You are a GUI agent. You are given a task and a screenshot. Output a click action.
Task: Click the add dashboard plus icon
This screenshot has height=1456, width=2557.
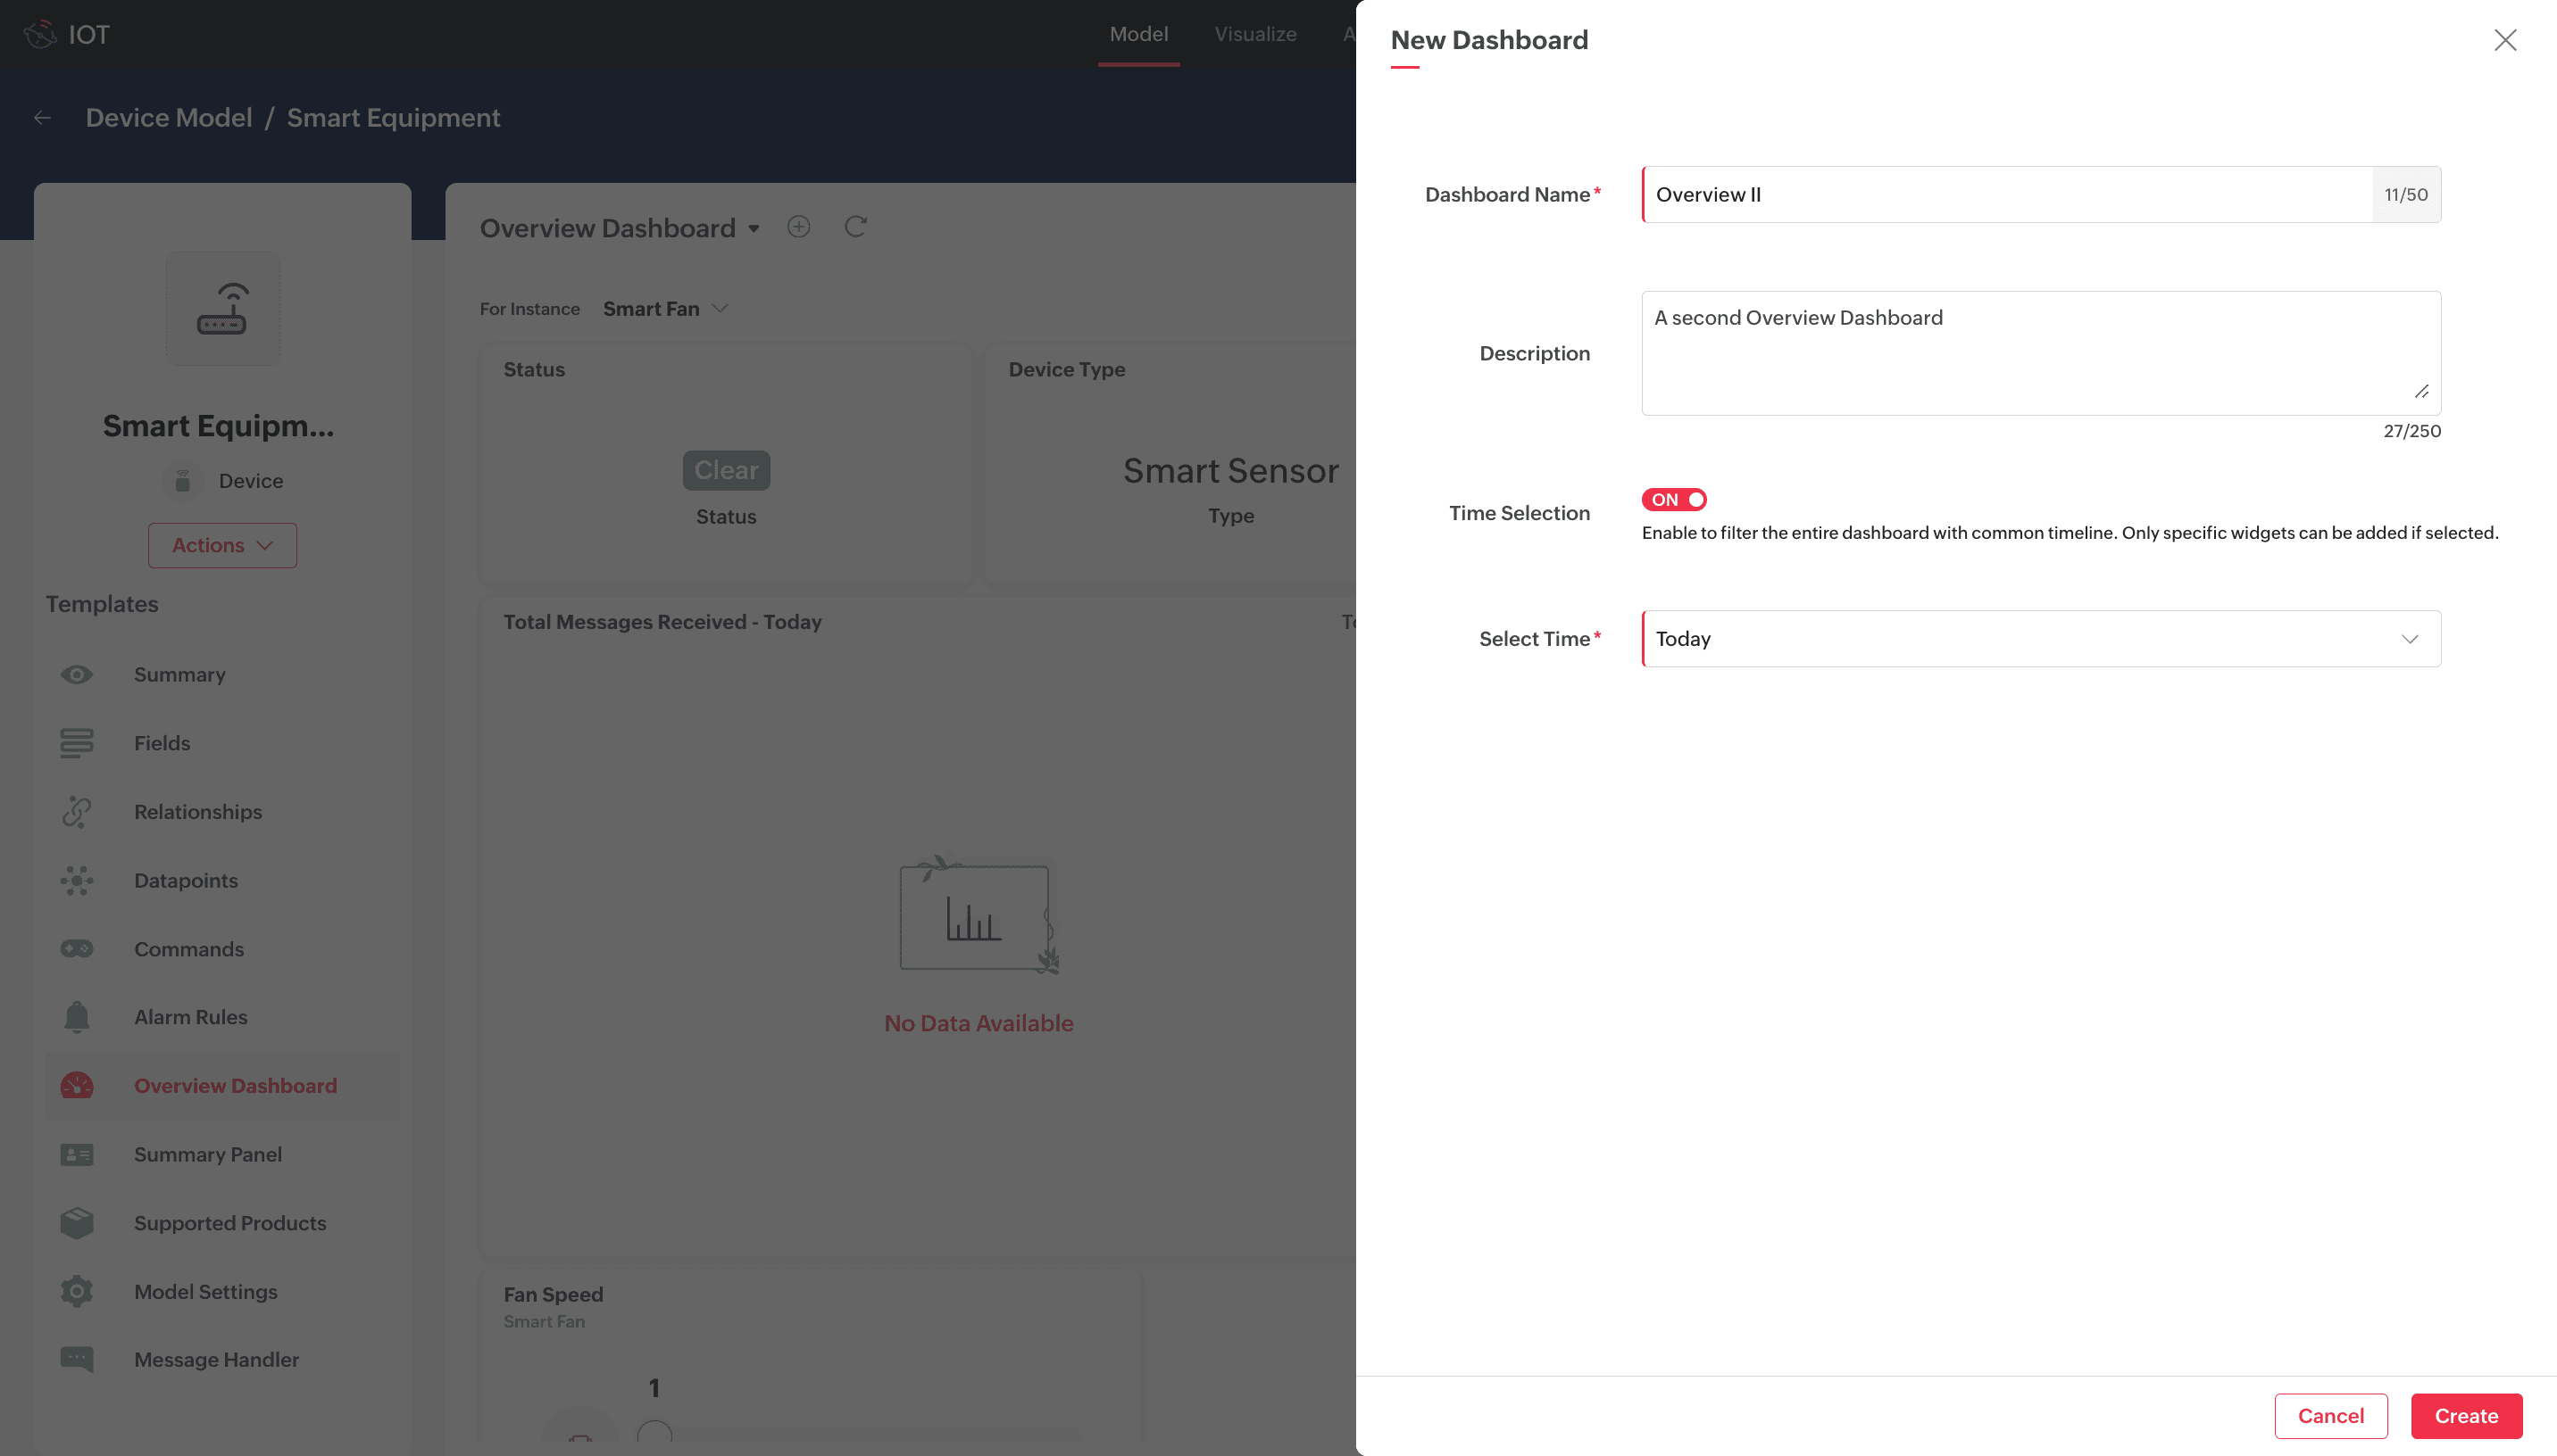[798, 227]
